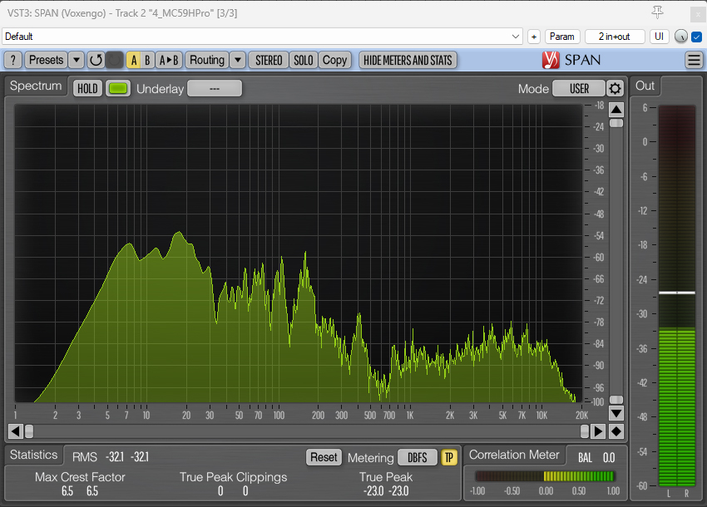The height and width of the screenshot is (507, 707).
Task: Click the horizontal spectrum scrollbar track
Action: click(x=308, y=431)
